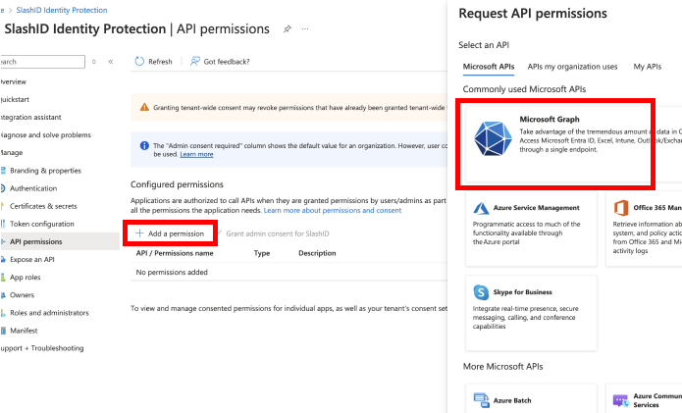Viewport: 682px width, 413px height.
Task: Click the sidebar search input field
Action: click(42, 62)
